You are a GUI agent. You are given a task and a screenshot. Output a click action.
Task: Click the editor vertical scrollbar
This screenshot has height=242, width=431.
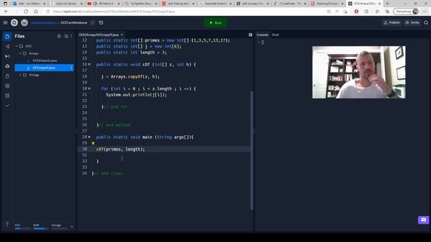point(251,151)
